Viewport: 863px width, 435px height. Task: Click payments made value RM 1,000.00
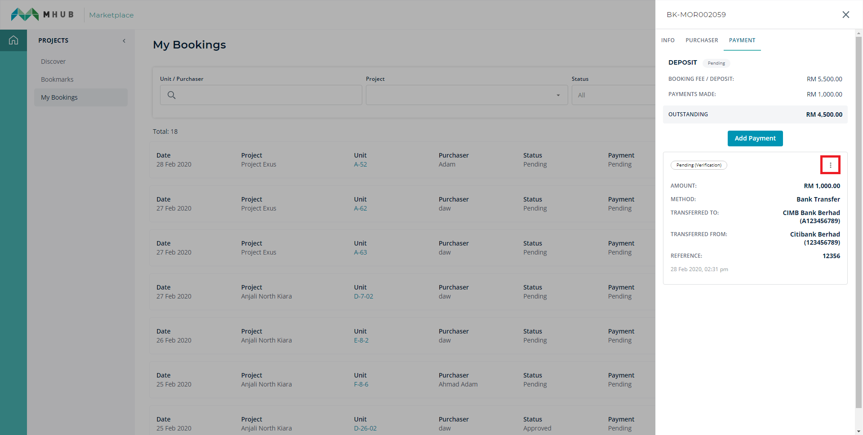(x=824, y=94)
